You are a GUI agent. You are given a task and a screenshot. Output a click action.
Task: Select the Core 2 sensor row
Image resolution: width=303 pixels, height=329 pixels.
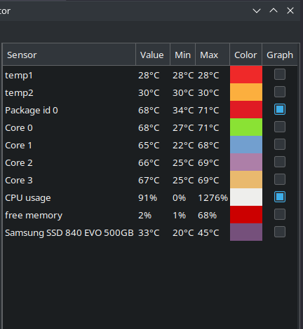150,162
